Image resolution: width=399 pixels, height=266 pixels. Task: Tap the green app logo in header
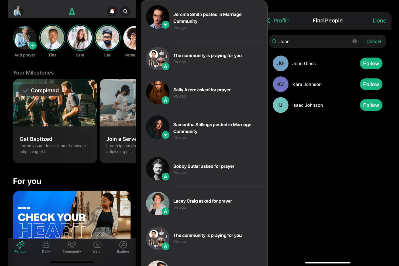[x=72, y=11]
